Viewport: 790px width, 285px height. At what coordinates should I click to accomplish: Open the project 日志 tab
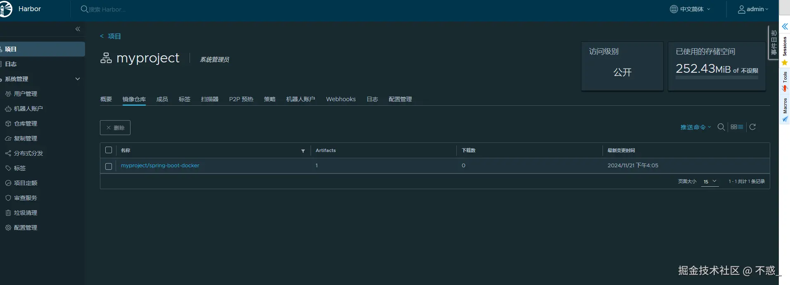click(x=372, y=99)
